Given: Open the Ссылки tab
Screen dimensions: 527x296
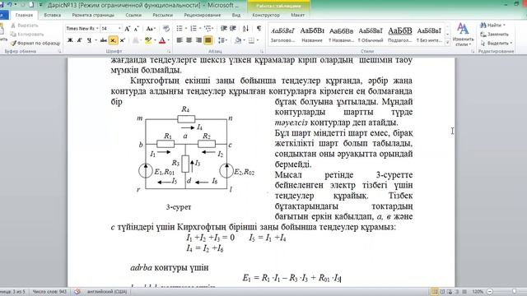Looking at the screenshot, I should (x=133, y=15).
